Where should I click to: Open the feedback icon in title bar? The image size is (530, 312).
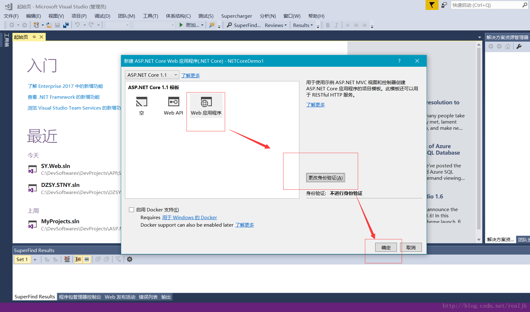444,5
